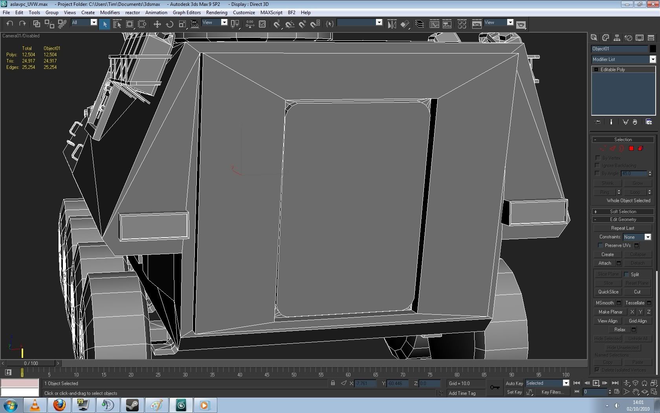The width and height of the screenshot is (660, 413).
Task: Select the Move tool in the toolbar
Action: pyautogui.click(x=157, y=24)
